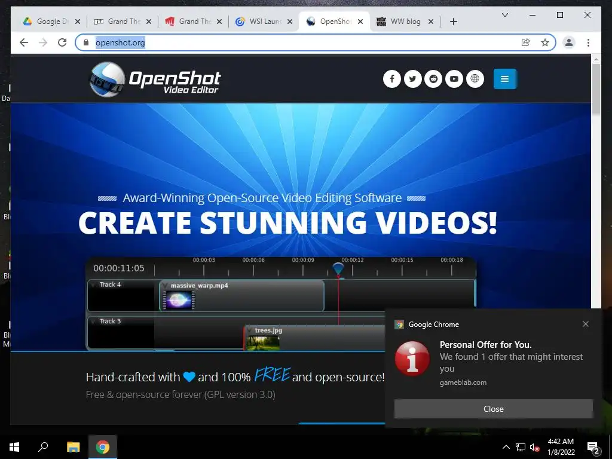Select the trees.jpg clip
Image resolution: width=612 pixels, height=459 pixels.
pos(314,338)
